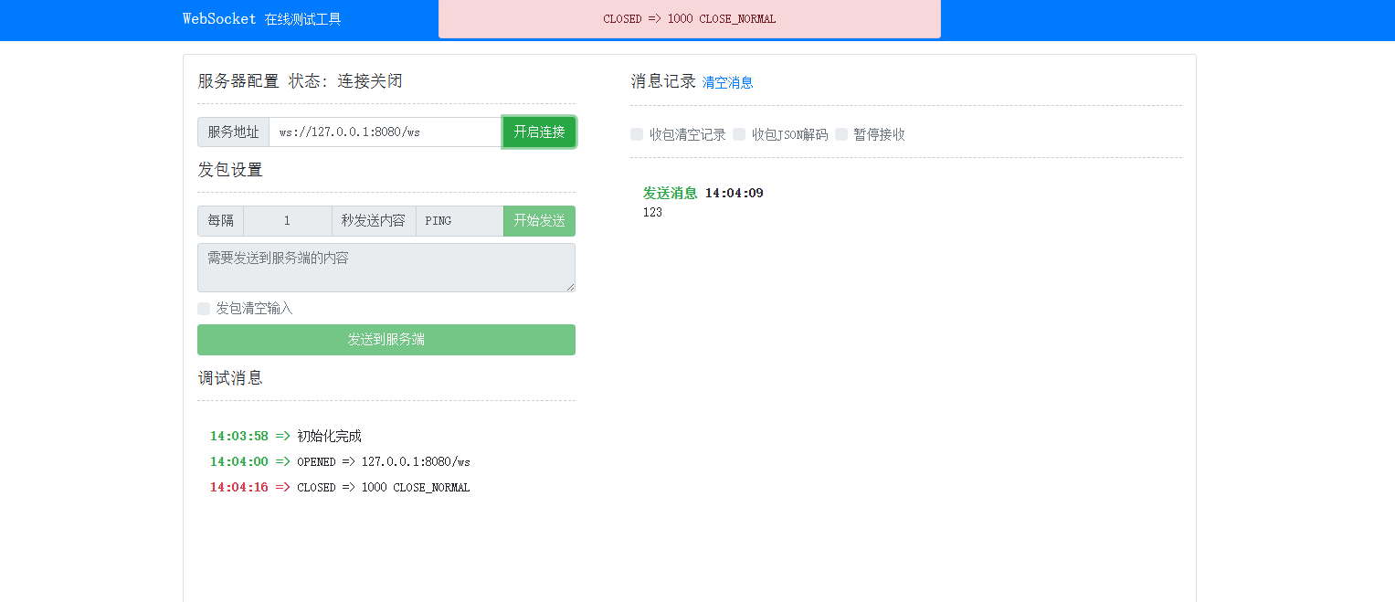
Task: Enable the 发包清空输入 checkbox
Action: click(204, 309)
